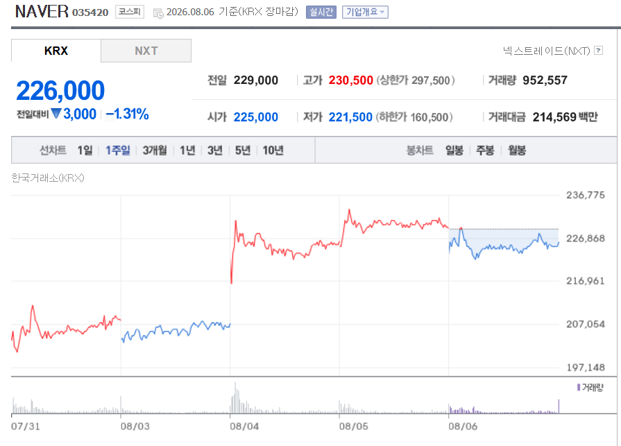Screen dimensions: 621x446
Task: Switch to the NXT tab
Action: [x=146, y=51]
